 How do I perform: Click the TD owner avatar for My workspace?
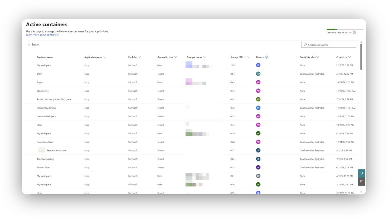point(258,65)
